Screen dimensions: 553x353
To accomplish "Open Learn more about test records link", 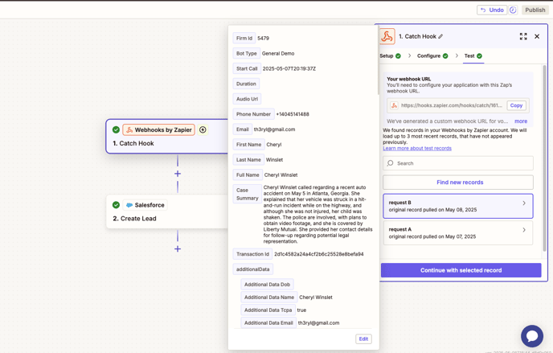I will coord(416,149).
